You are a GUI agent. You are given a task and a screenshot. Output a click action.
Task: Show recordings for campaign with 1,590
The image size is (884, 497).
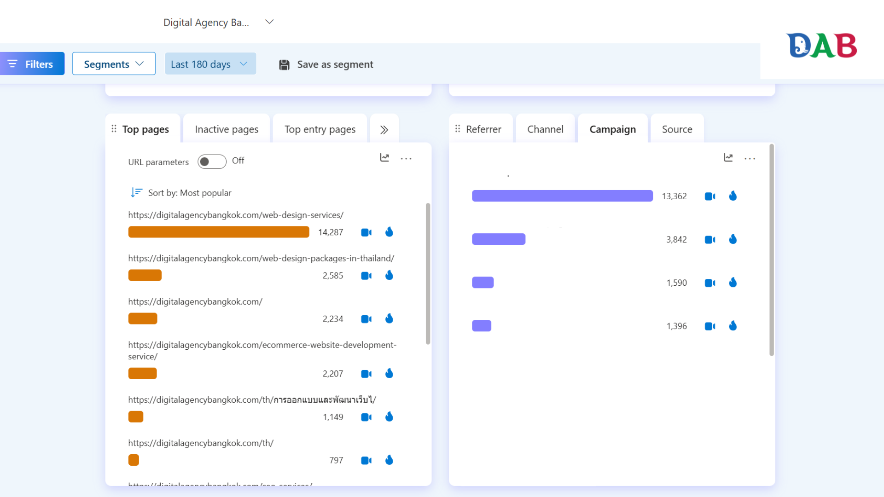(710, 283)
